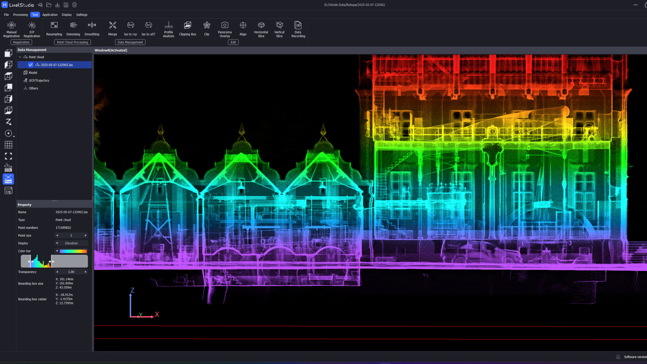The height and width of the screenshot is (364, 647).
Task: Toggle Xray mode off in the sidebar
Action: pos(8,179)
